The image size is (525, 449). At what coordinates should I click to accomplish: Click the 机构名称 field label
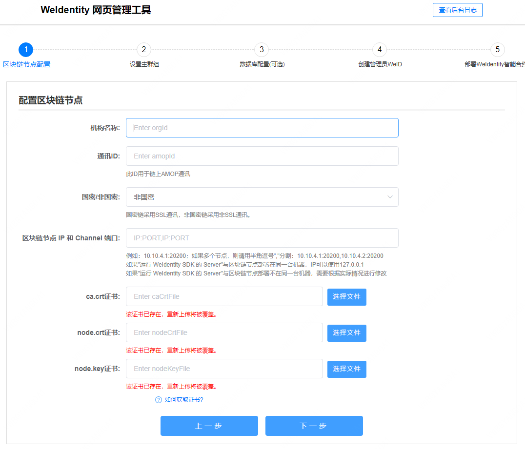point(105,128)
